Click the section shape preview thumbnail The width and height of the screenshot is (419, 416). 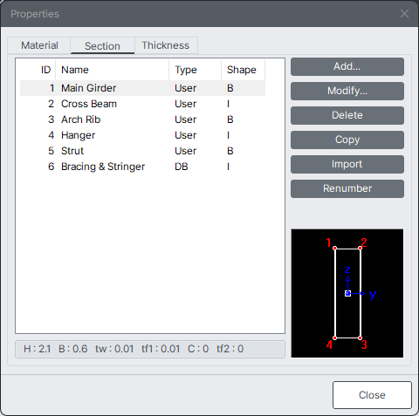tap(347, 293)
